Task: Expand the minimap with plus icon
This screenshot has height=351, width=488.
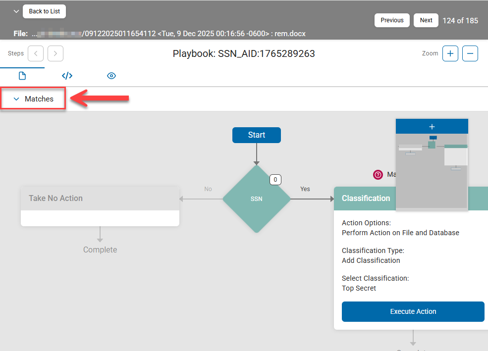Action: pos(432,127)
